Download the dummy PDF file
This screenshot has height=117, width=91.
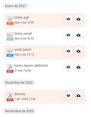[79, 96]
